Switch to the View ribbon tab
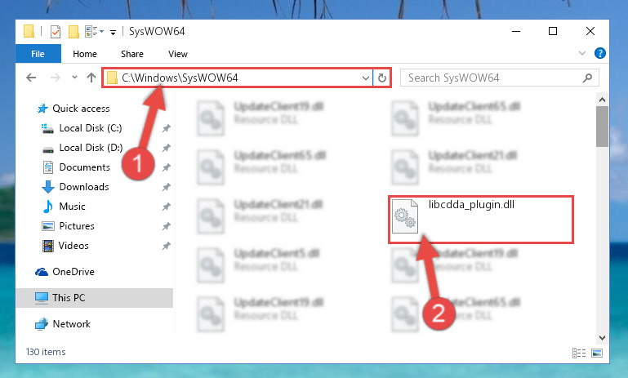Viewport: 628px width, 378px height. [178, 54]
